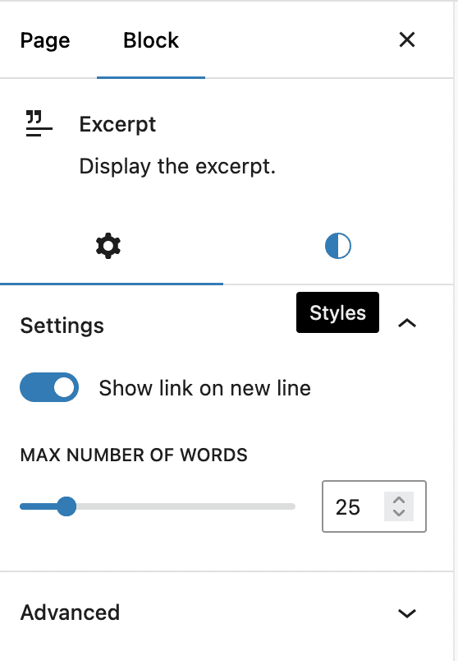Decrease max words with down stepper arrow

[x=399, y=513]
